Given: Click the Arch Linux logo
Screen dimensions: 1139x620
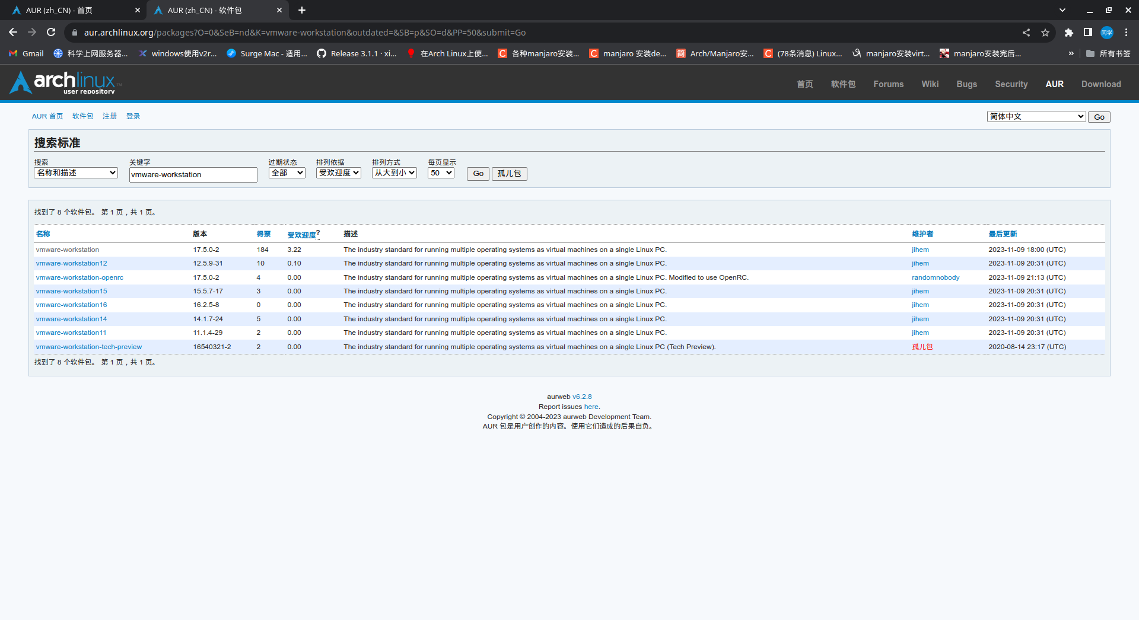Looking at the screenshot, I should tap(64, 82).
